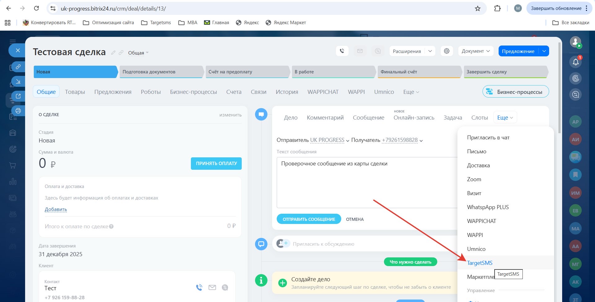Image resolution: width=595 pixels, height=302 pixels.
Task: Switch to the Роботы tab
Action: 151,92
